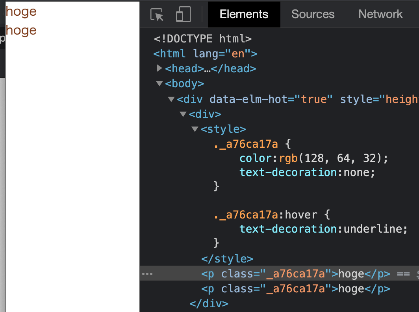The height and width of the screenshot is (312, 419).
Task: Click the data-elm-hot="true" attribute
Action: pyautogui.click(x=271, y=99)
